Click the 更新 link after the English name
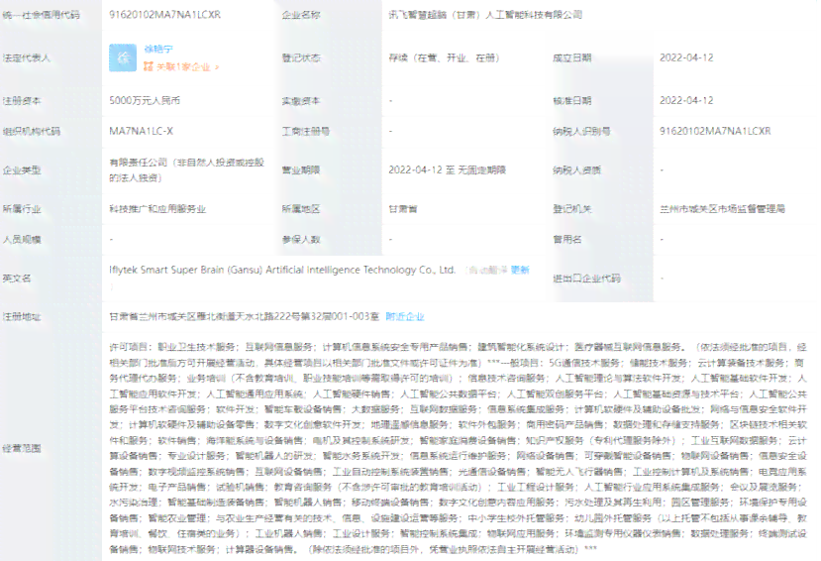 520,270
